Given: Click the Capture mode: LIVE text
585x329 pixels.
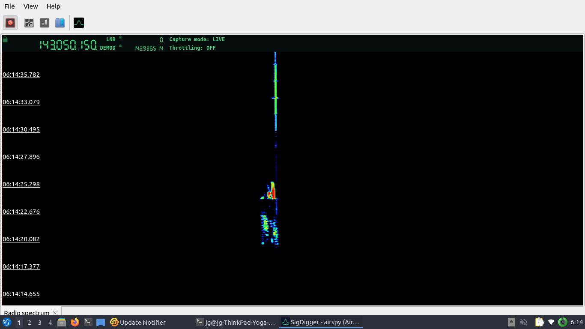Looking at the screenshot, I should tap(197, 39).
